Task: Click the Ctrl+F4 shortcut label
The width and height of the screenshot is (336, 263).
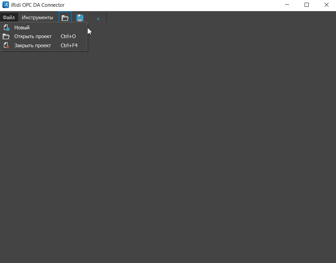Action: click(x=69, y=45)
